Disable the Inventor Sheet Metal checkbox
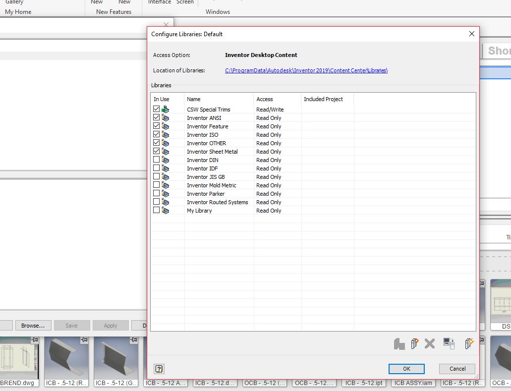 point(156,151)
